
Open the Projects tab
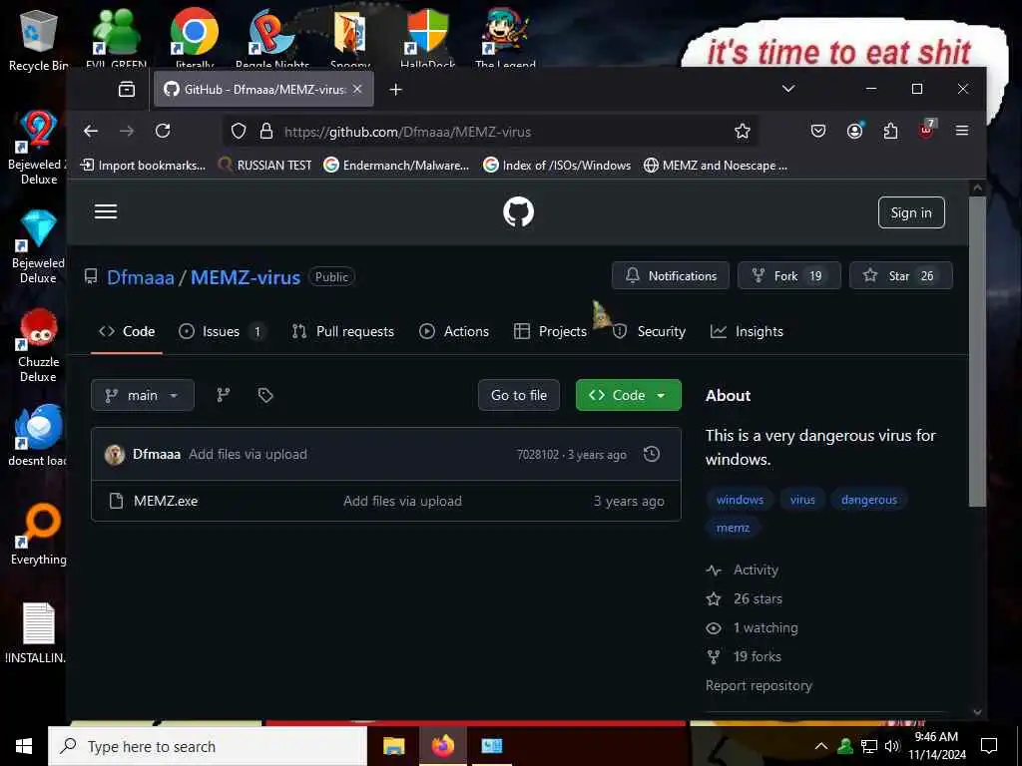pos(550,331)
